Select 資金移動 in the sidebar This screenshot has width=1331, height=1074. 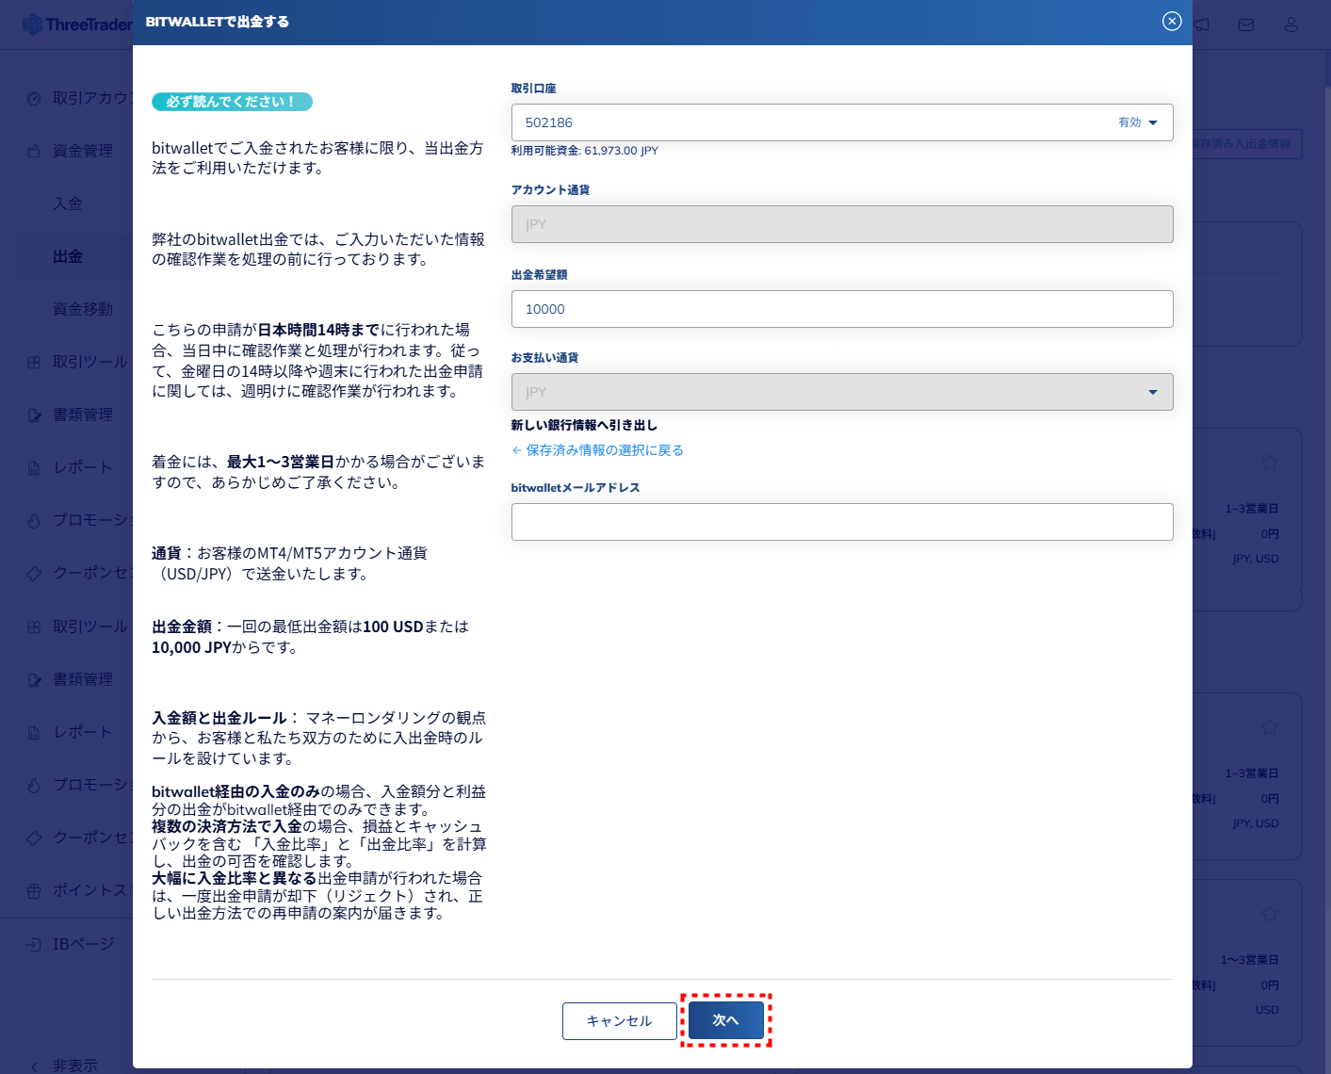83,309
